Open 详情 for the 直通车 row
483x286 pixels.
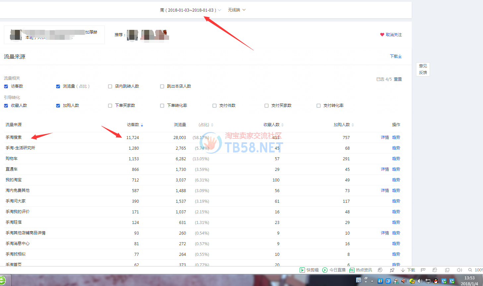[385, 169]
